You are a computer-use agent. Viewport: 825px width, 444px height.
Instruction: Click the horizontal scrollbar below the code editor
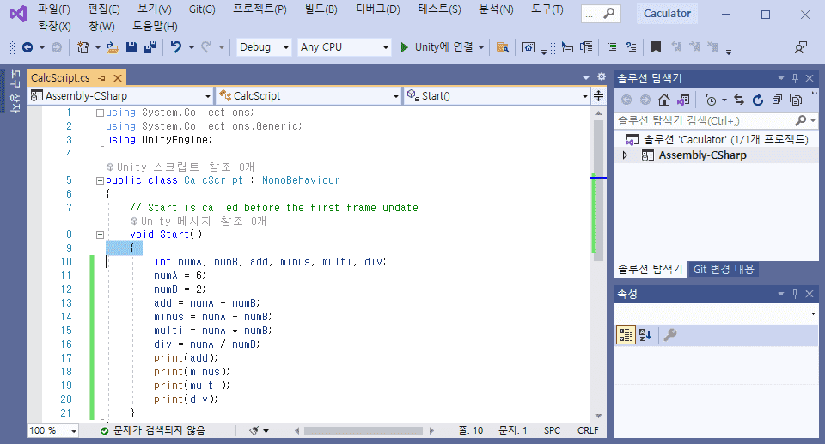pyautogui.click(x=361, y=430)
